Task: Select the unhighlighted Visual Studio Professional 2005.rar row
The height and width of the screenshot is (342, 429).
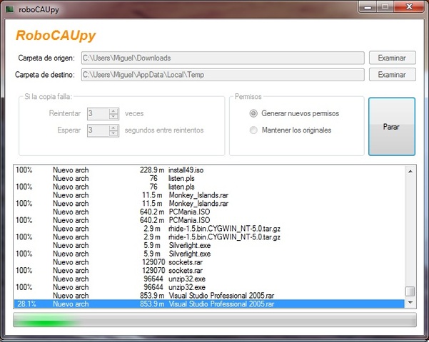Action: [209, 296]
